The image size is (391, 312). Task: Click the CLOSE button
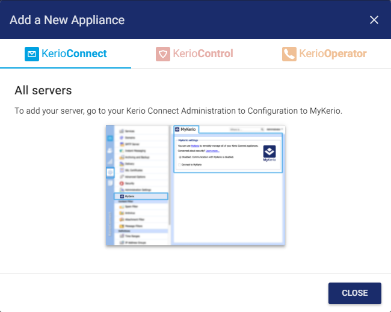tap(354, 293)
